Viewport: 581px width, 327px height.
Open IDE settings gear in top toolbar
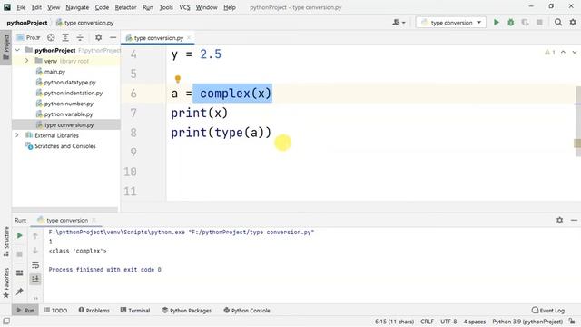tap(573, 23)
